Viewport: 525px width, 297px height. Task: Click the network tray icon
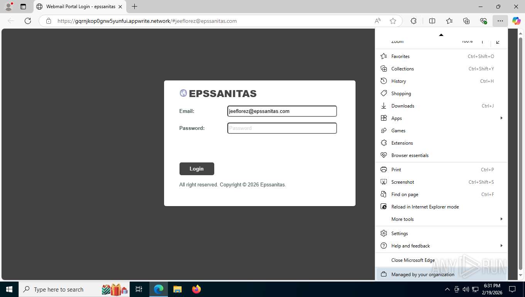475,289
